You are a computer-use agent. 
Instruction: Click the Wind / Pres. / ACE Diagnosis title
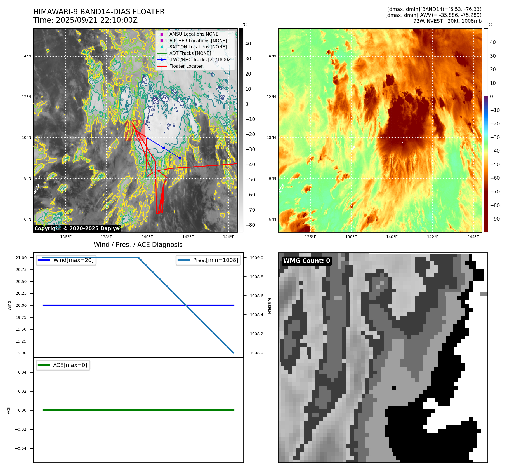[x=138, y=245]
